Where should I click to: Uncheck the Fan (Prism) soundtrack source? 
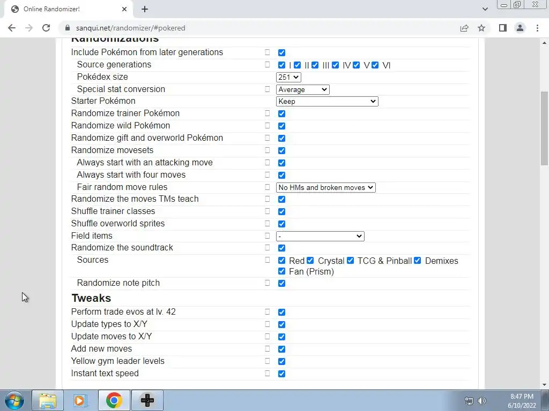[281, 271]
